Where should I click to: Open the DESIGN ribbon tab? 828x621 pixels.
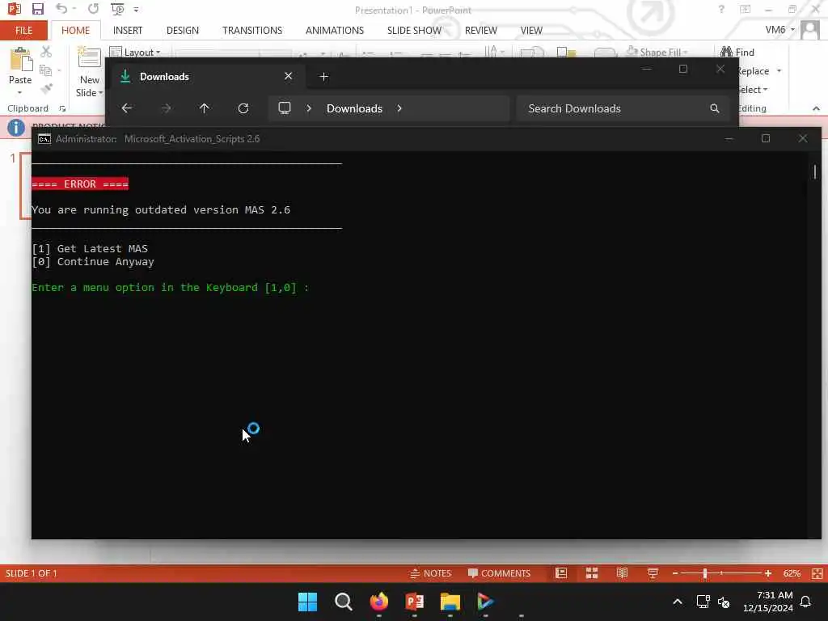click(x=183, y=31)
